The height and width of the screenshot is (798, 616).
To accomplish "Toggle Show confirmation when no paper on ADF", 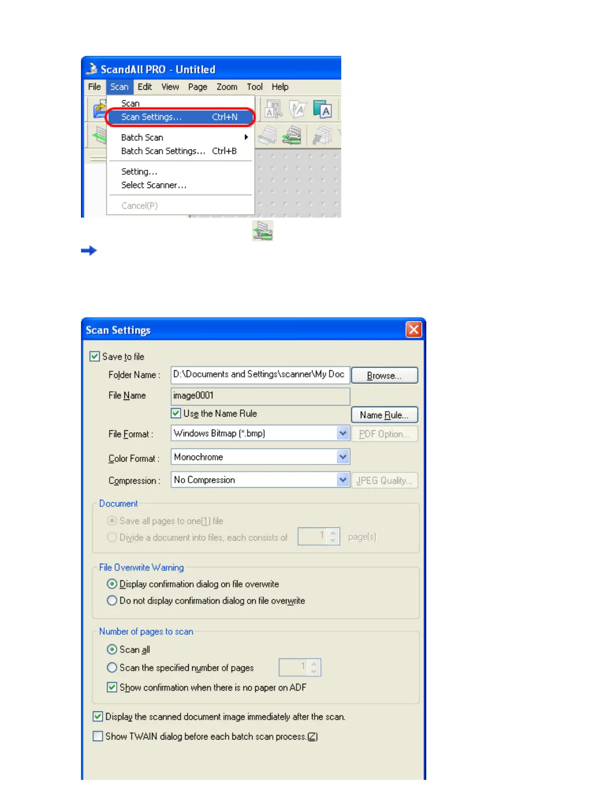I will [112, 687].
